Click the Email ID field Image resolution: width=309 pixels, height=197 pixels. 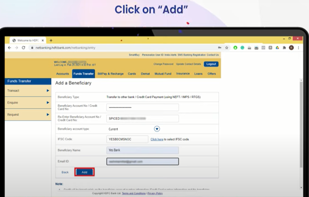pos(143,161)
